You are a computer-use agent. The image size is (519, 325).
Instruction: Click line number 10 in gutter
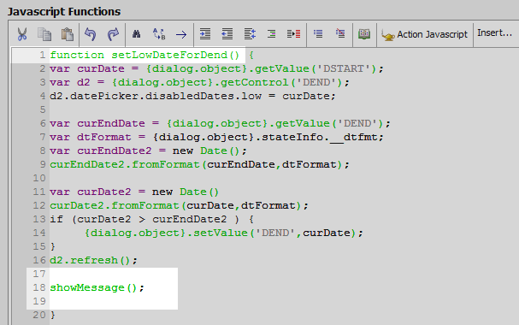39,179
